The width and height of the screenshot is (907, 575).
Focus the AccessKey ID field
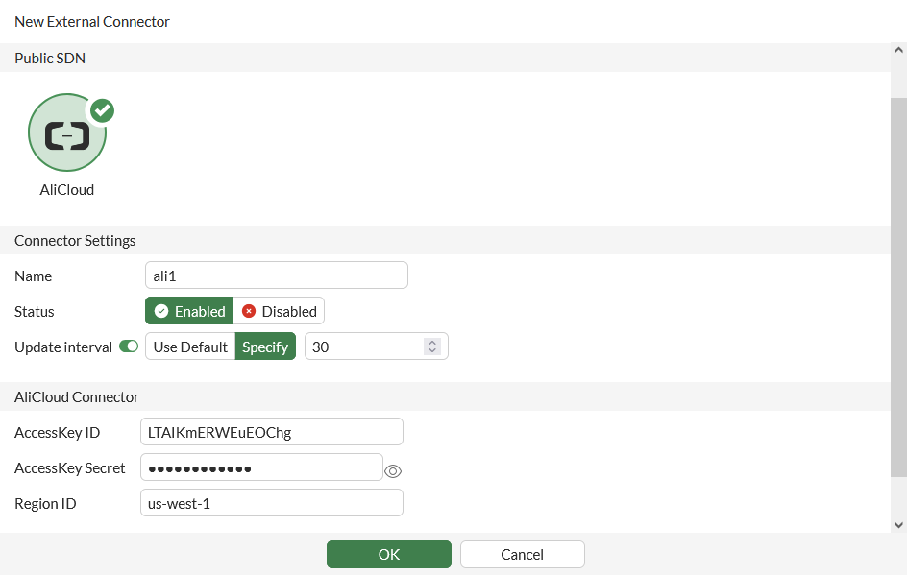pyautogui.click(x=271, y=432)
